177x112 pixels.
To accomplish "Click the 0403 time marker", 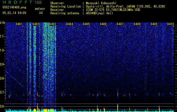I will click(x=53, y=24).
